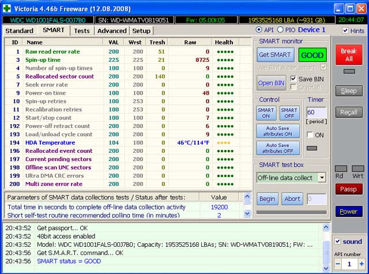The width and height of the screenshot is (369, 274).
Task: Click the Open BIN button
Action: click(x=271, y=82)
